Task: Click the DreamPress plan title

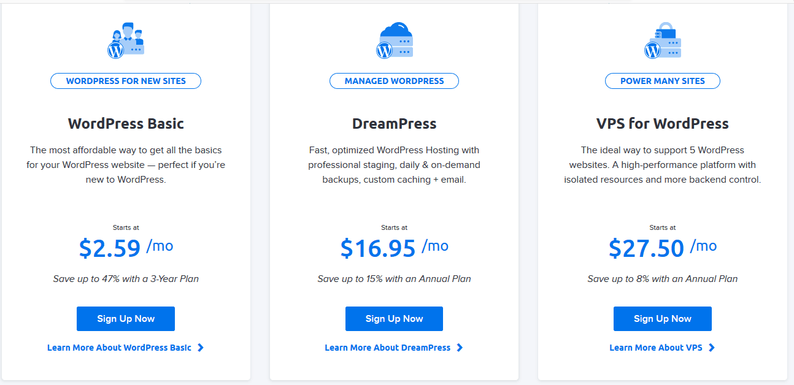Action: pyautogui.click(x=394, y=123)
